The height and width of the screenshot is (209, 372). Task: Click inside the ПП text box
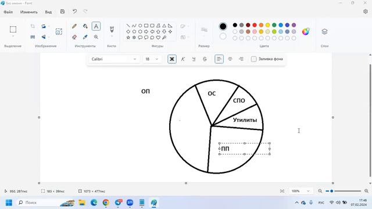click(244, 149)
